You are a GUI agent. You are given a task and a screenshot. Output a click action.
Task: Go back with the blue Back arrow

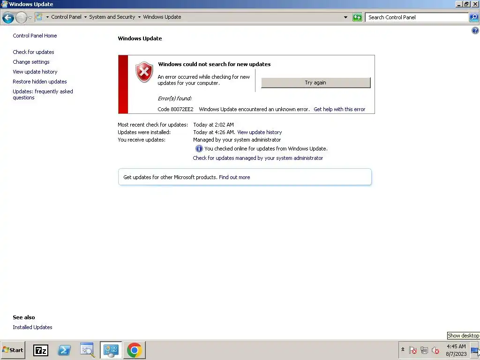pyautogui.click(x=8, y=18)
